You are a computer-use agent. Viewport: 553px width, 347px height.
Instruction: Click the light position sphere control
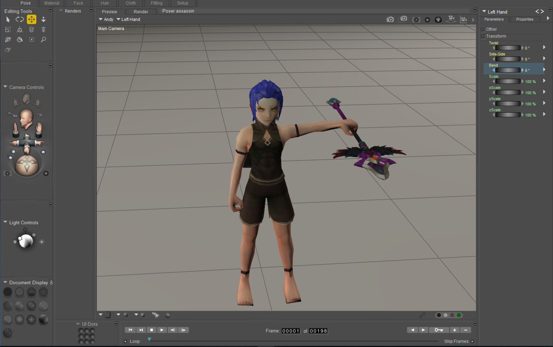(x=26, y=241)
